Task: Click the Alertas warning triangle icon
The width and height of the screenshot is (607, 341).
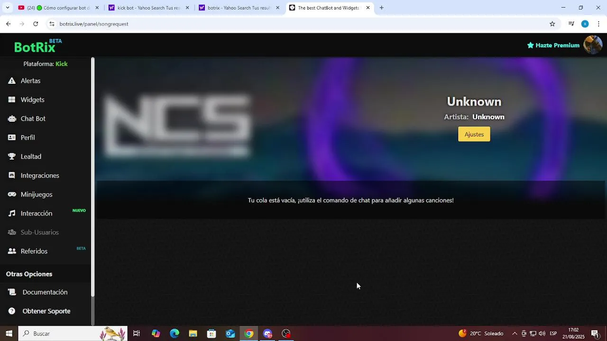Action: [x=12, y=81]
